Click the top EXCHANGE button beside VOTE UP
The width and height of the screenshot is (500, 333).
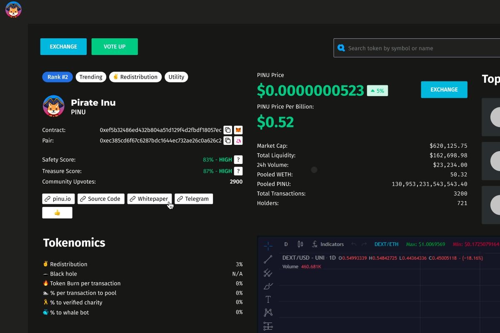(x=63, y=47)
